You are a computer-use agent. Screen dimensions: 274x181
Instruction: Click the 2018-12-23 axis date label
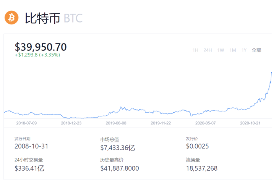click(x=71, y=123)
